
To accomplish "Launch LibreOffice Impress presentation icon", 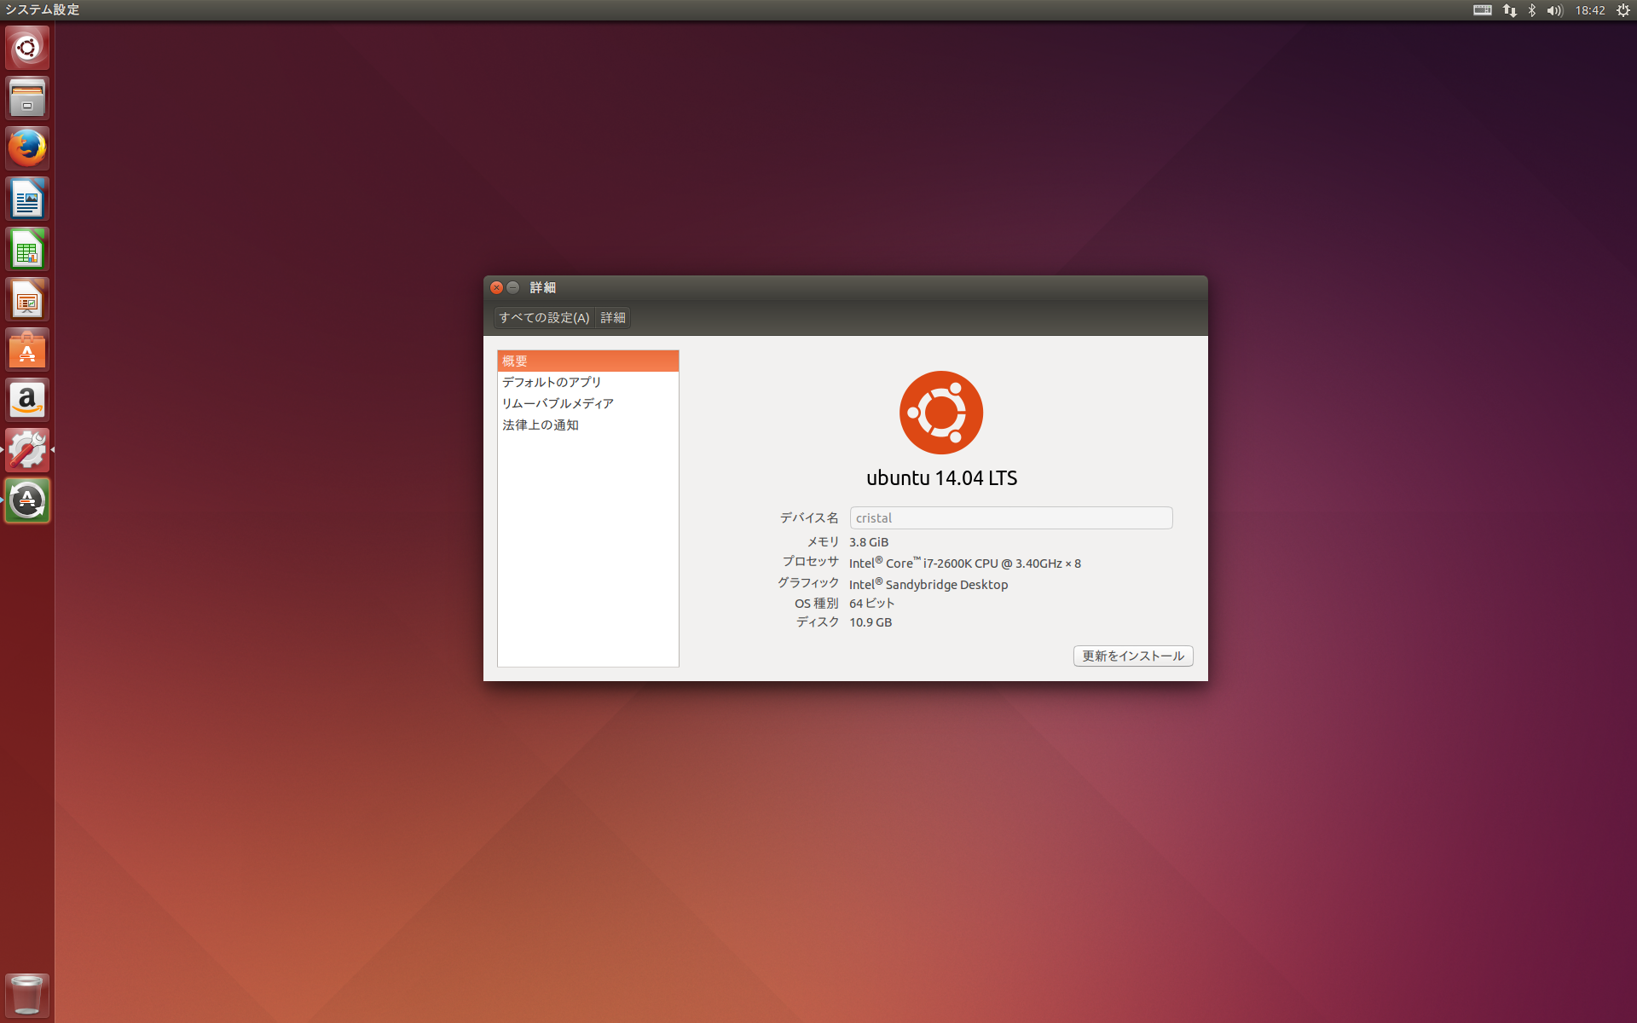I will point(27,300).
